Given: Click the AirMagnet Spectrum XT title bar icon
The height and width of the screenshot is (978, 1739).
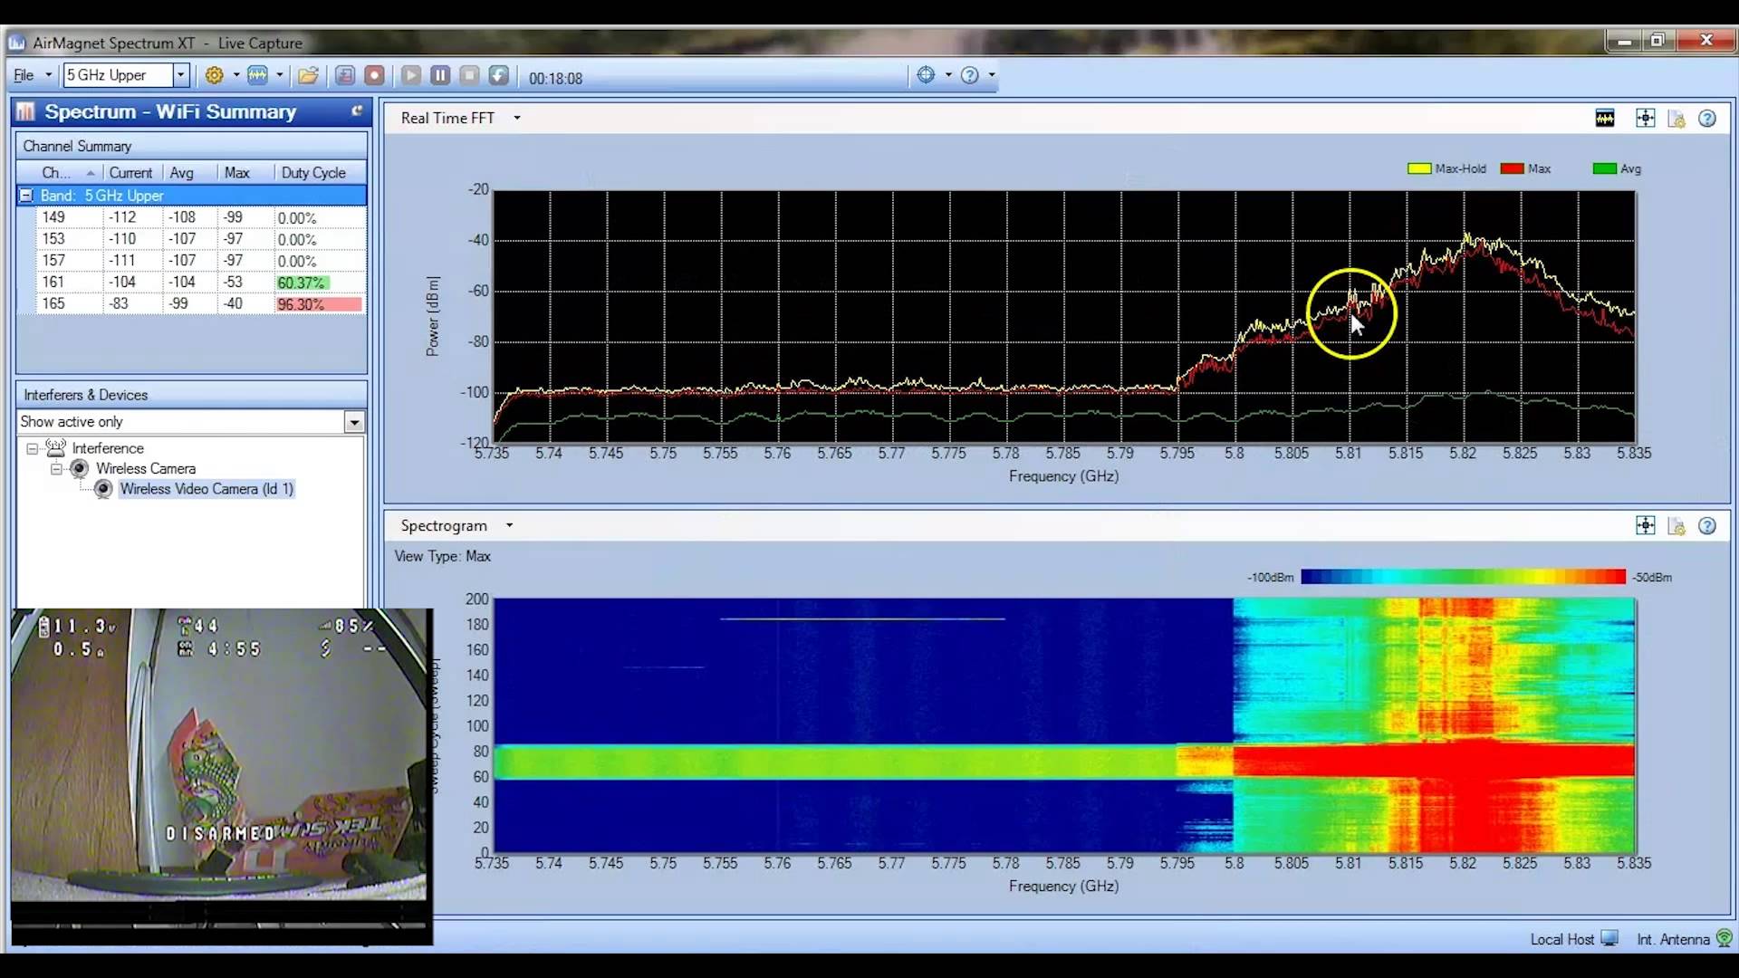Looking at the screenshot, I should (x=17, y=43).
